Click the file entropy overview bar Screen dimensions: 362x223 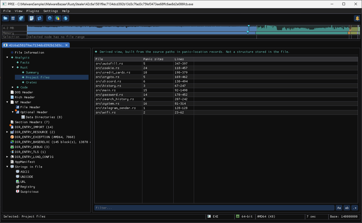tap(193, 28)
